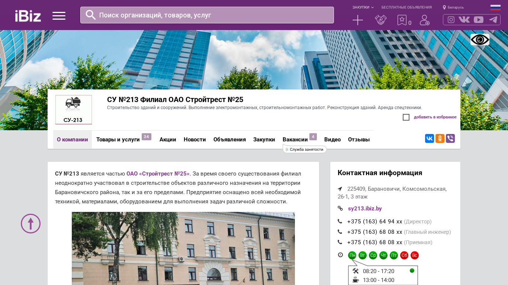Click the 13:00 - 14:00 lunch break

click(379, 280)
